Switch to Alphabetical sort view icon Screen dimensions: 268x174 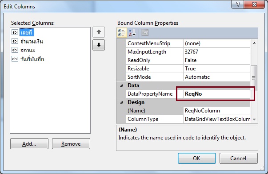[x=132, y=33]
